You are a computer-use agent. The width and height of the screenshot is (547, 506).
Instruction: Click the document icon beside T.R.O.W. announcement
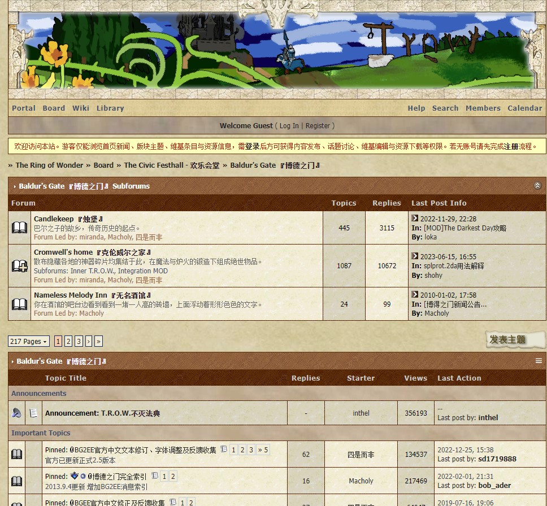point(33,413)
